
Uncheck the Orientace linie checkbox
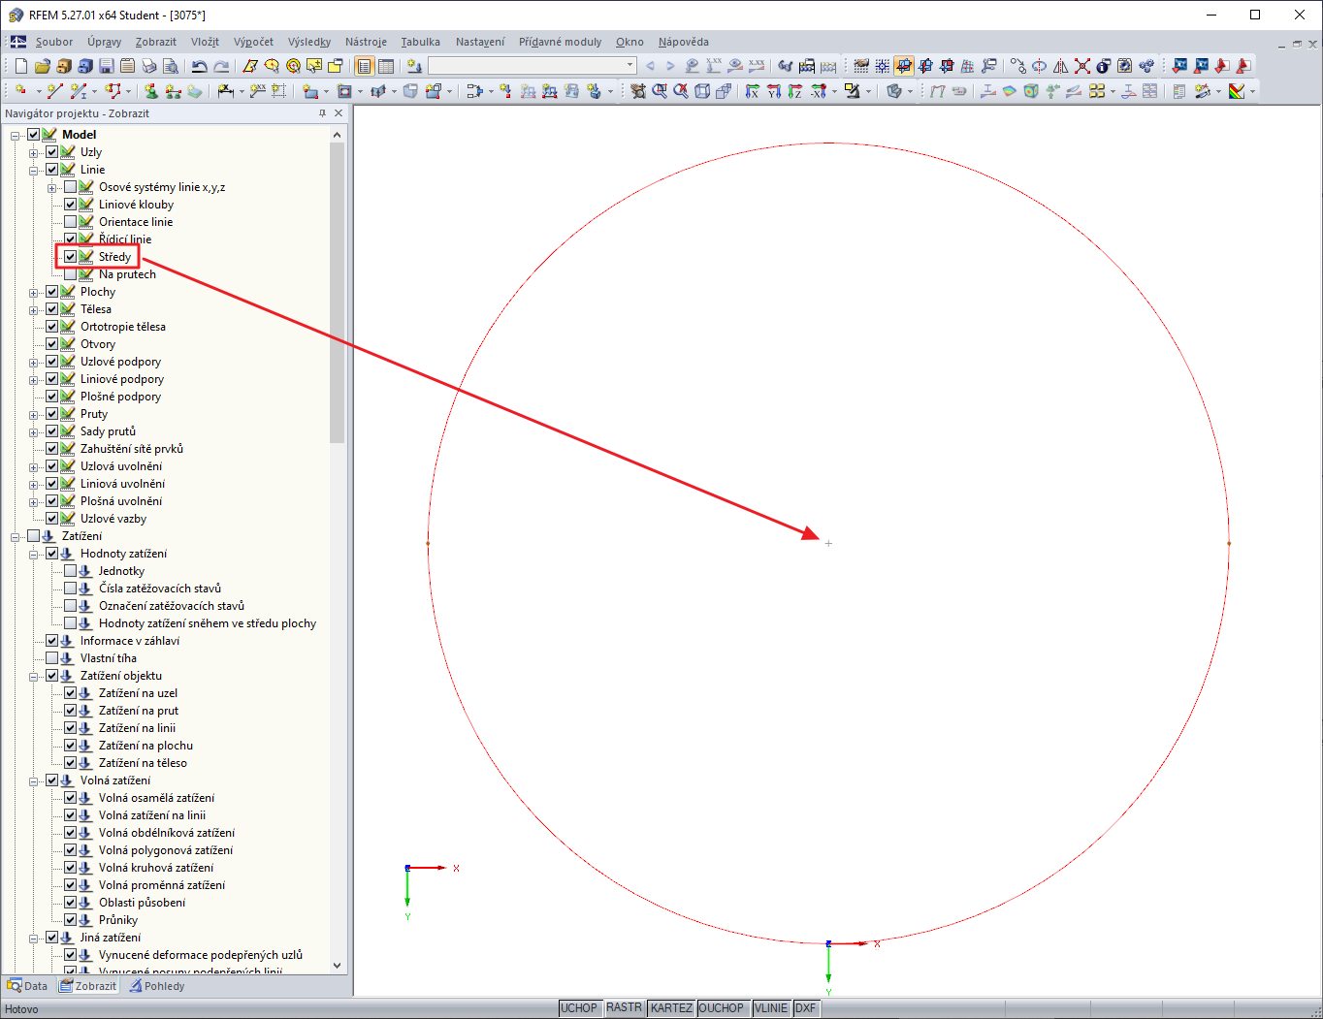70,221
